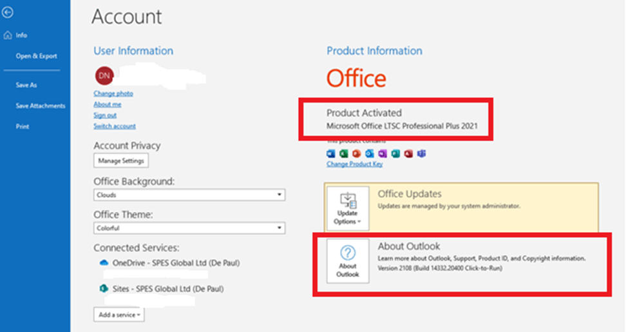Click the Outlook app icon under product contents

[369, 153]
